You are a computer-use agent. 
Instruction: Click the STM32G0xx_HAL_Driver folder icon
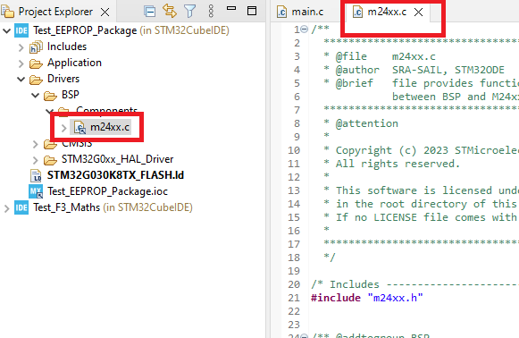tap(50, 160)
